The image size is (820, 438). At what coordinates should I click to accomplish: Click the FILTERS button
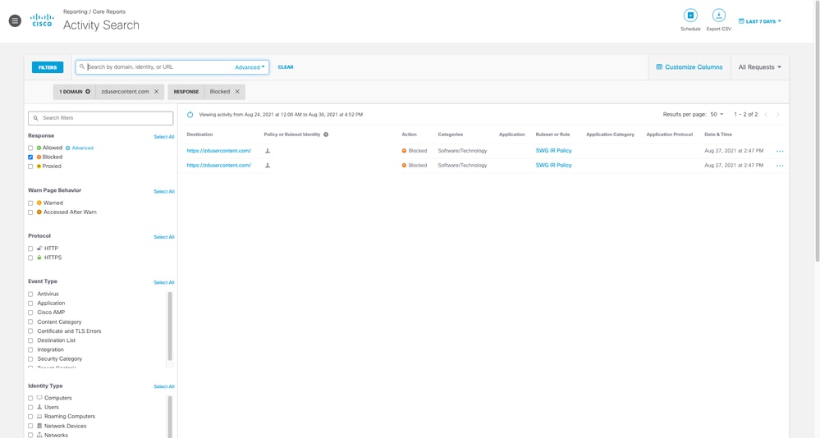(x=48, y=67)
